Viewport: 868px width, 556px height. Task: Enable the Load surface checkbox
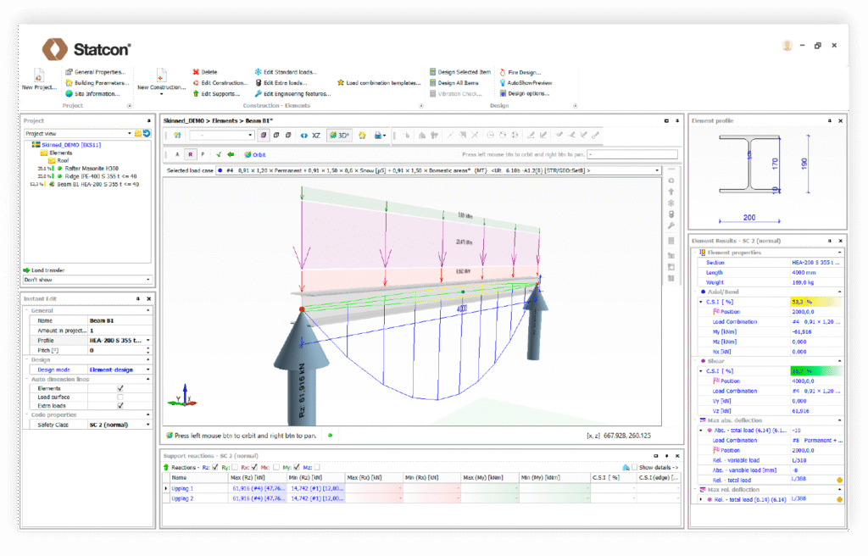tap(120, 397)
